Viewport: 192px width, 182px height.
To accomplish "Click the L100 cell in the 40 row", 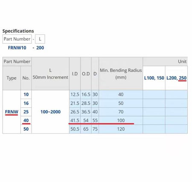I will tap(154, 120).
